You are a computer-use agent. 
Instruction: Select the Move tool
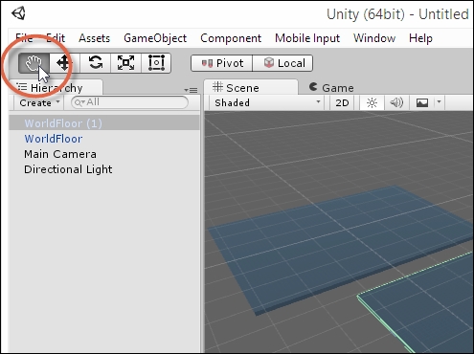(64, 62)
